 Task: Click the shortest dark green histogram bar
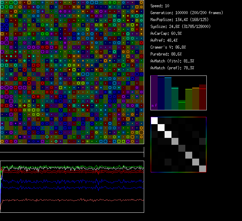182,105
